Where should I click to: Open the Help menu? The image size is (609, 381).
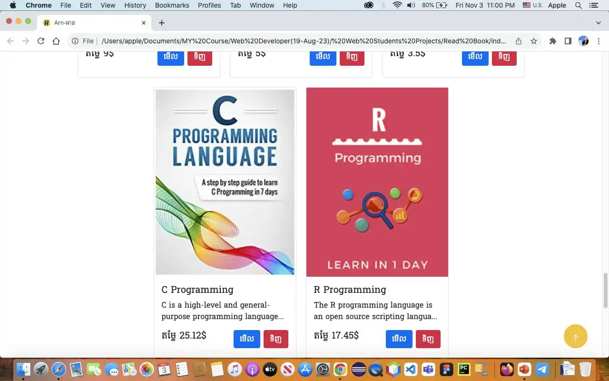tap(290, 5)
